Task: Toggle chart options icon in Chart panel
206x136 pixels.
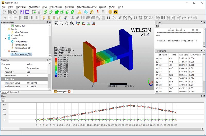Action: pos(3,100)
